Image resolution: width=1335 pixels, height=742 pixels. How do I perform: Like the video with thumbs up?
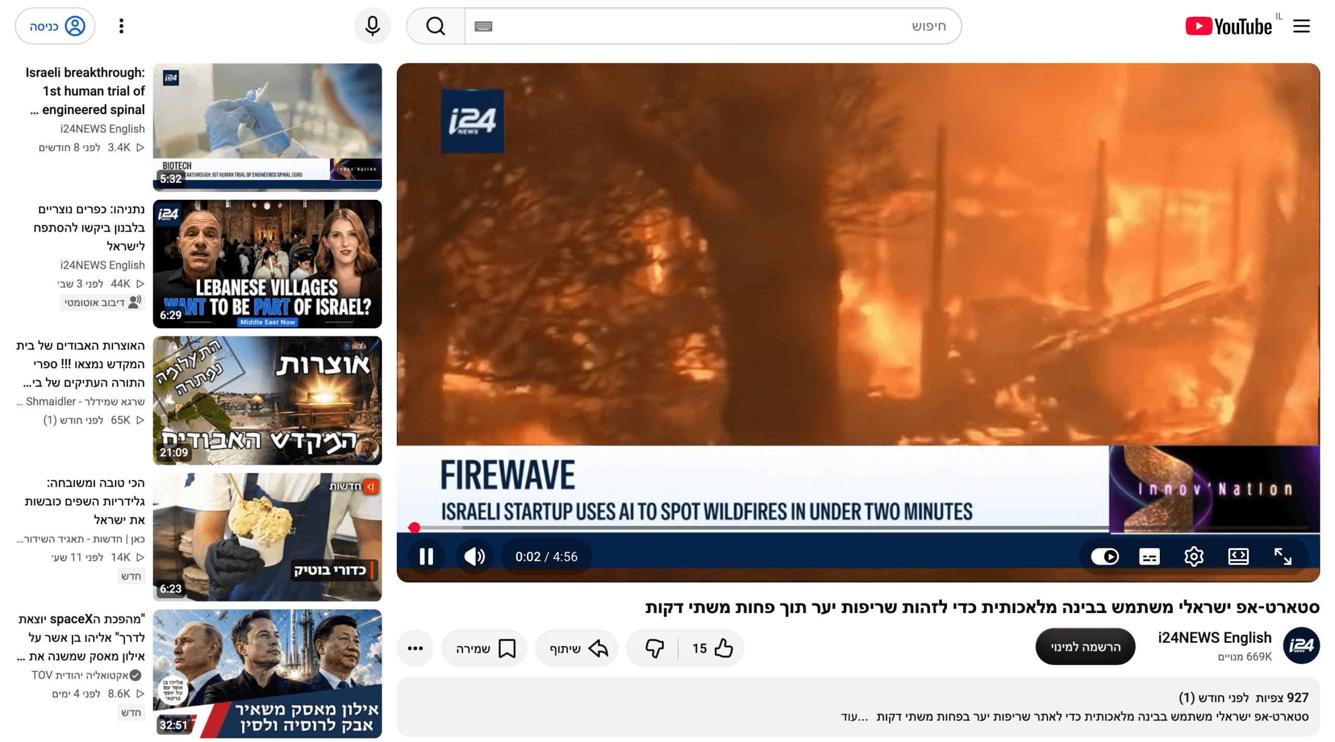[712, 648]
